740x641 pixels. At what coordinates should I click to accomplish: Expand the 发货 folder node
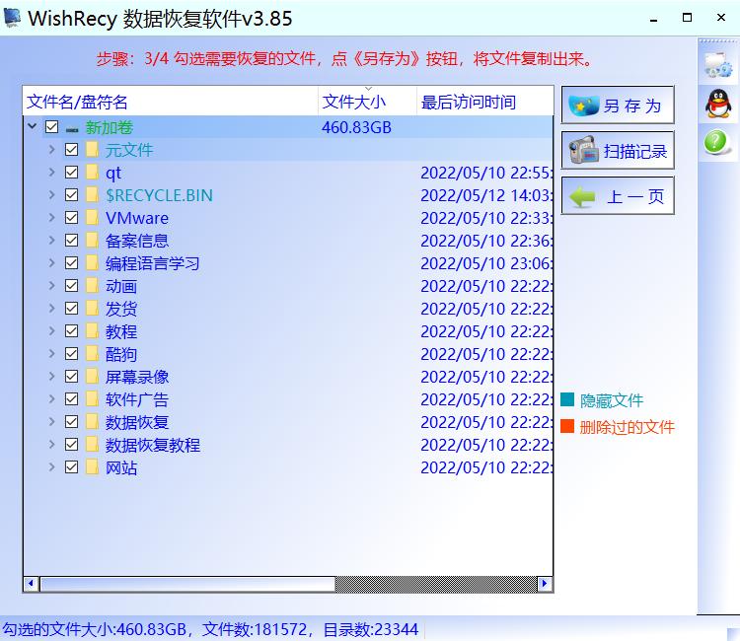52,308
